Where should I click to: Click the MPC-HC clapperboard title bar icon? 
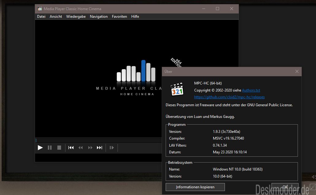pyautogui.click(x=40, y=9)
